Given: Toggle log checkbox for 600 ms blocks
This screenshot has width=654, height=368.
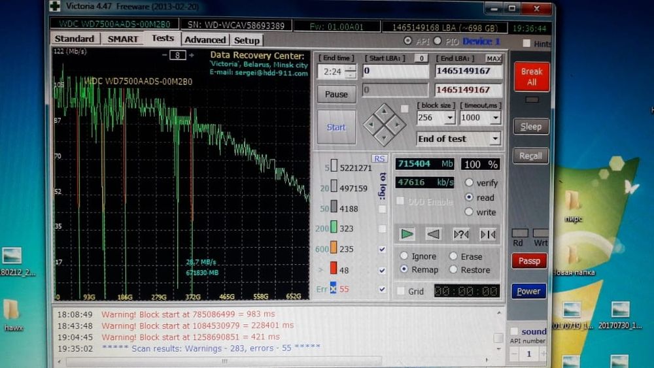Looking at the screenshot, I should point(382,249).
